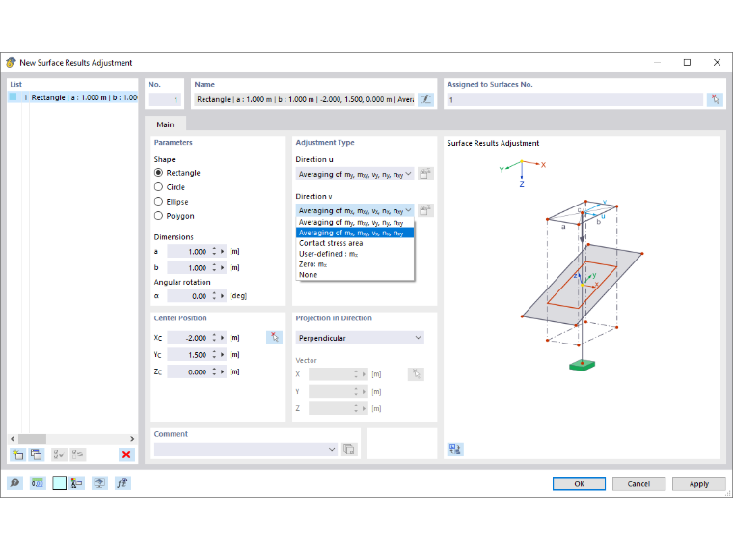Click the No. field

pyautogui.click(x=164, y=99)
